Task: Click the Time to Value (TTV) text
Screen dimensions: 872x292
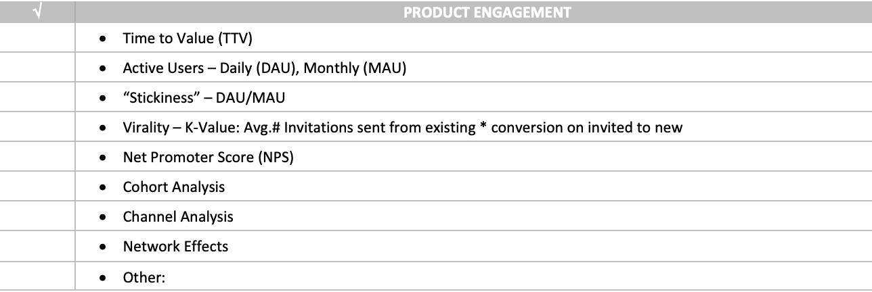Action: pos(188,39)
